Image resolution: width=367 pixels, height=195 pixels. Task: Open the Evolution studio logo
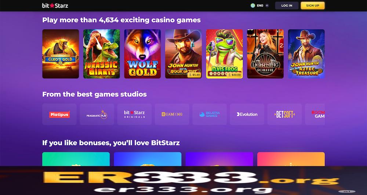(247, 114)
